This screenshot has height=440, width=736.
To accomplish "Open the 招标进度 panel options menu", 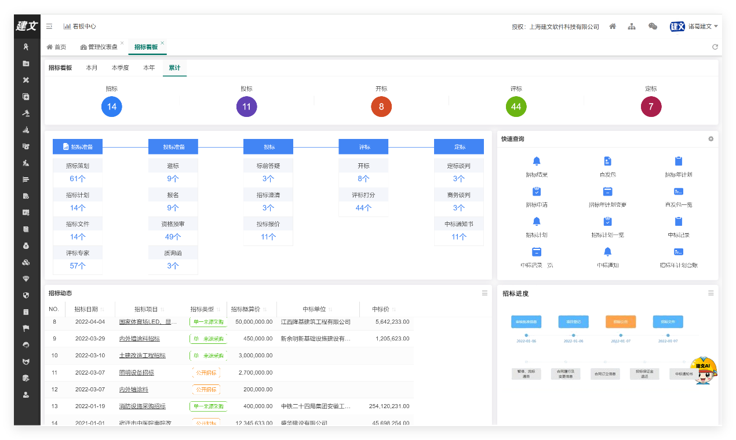I will [711, 294].
